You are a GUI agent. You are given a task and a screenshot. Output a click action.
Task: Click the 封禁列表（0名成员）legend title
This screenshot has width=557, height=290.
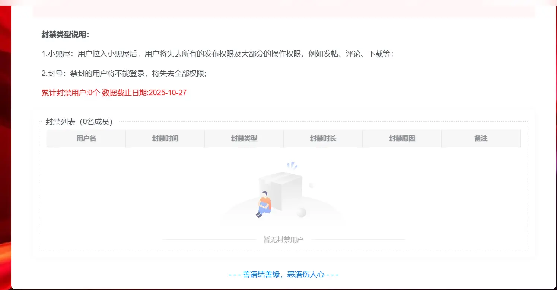click(79, 122)
